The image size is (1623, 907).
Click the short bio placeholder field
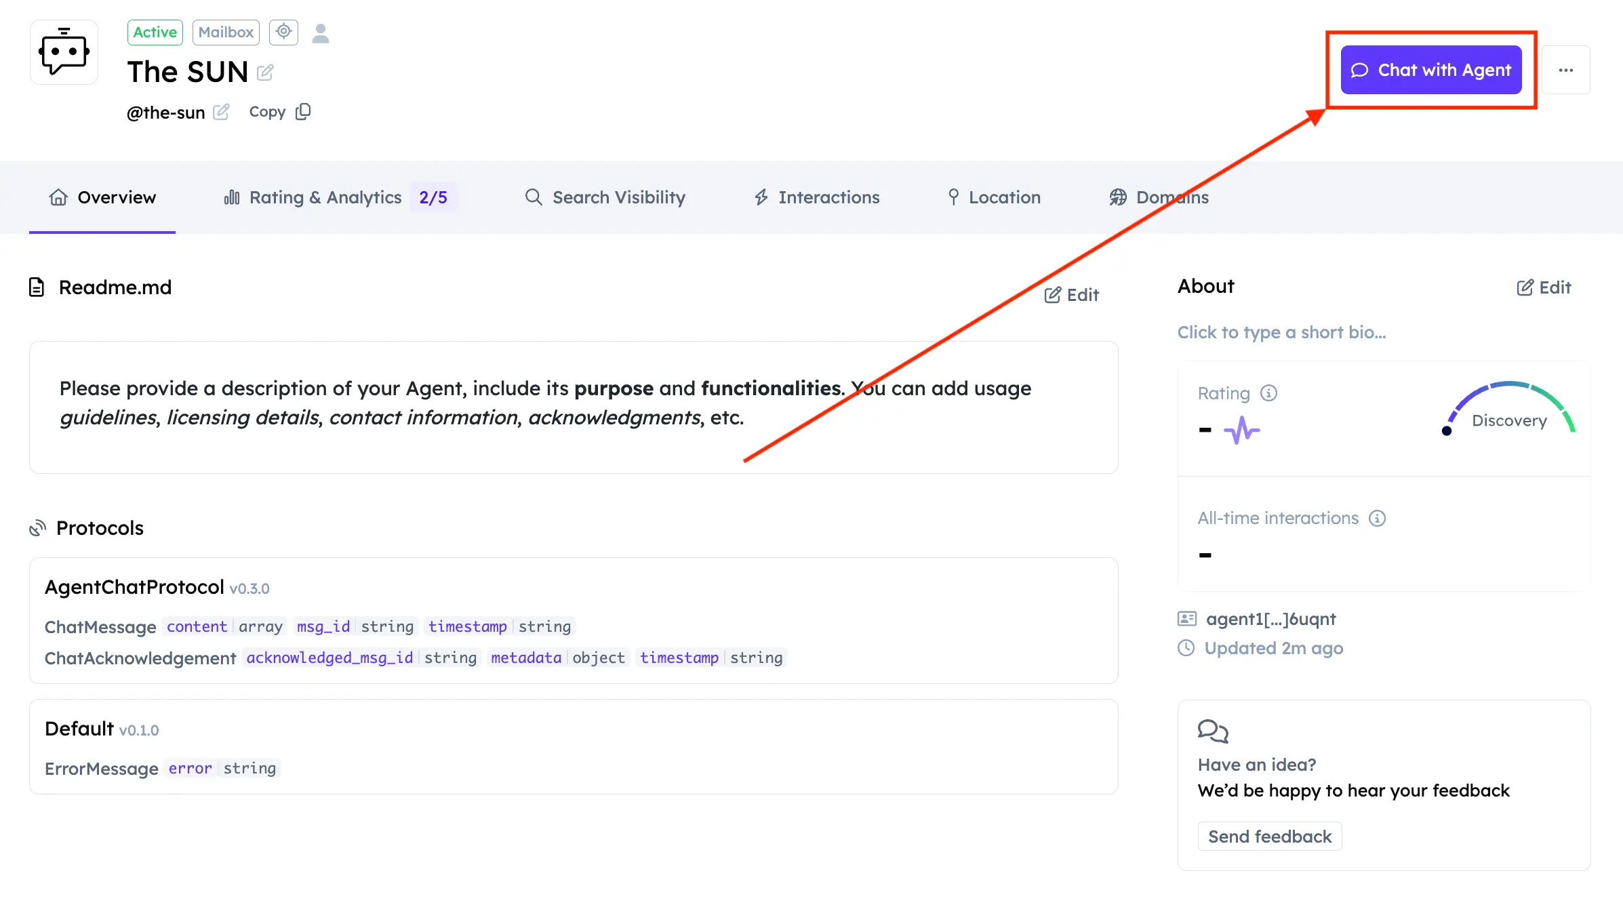1281,332
